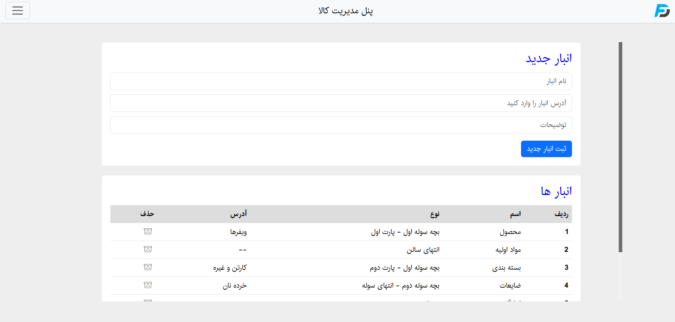This screenshot has height=322, width=675.
Task: Click the انبار ها section heading
Action: click(x=556, y=192)
